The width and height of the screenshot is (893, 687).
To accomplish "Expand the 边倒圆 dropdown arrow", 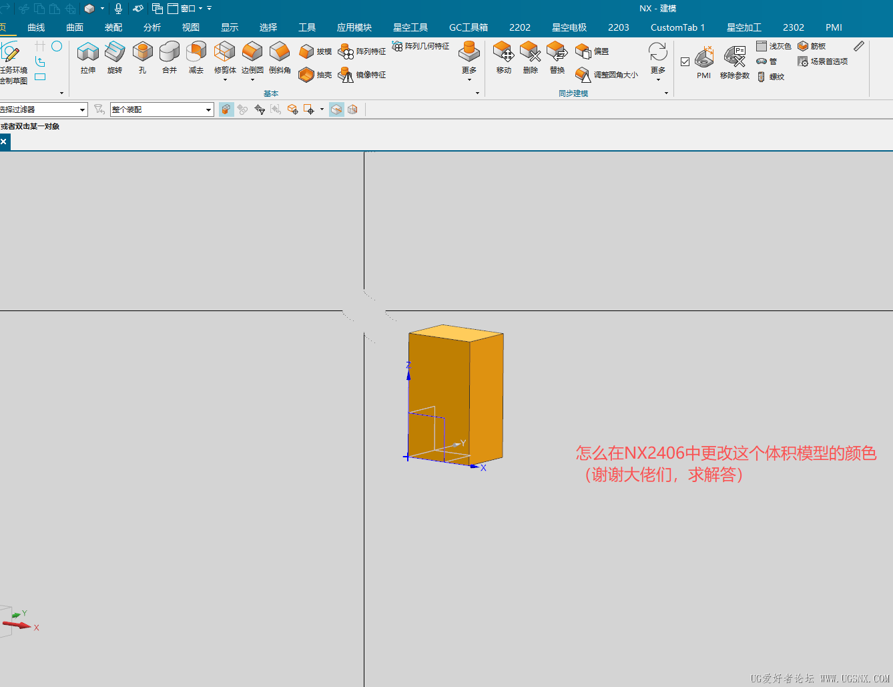I will [252, 80].
